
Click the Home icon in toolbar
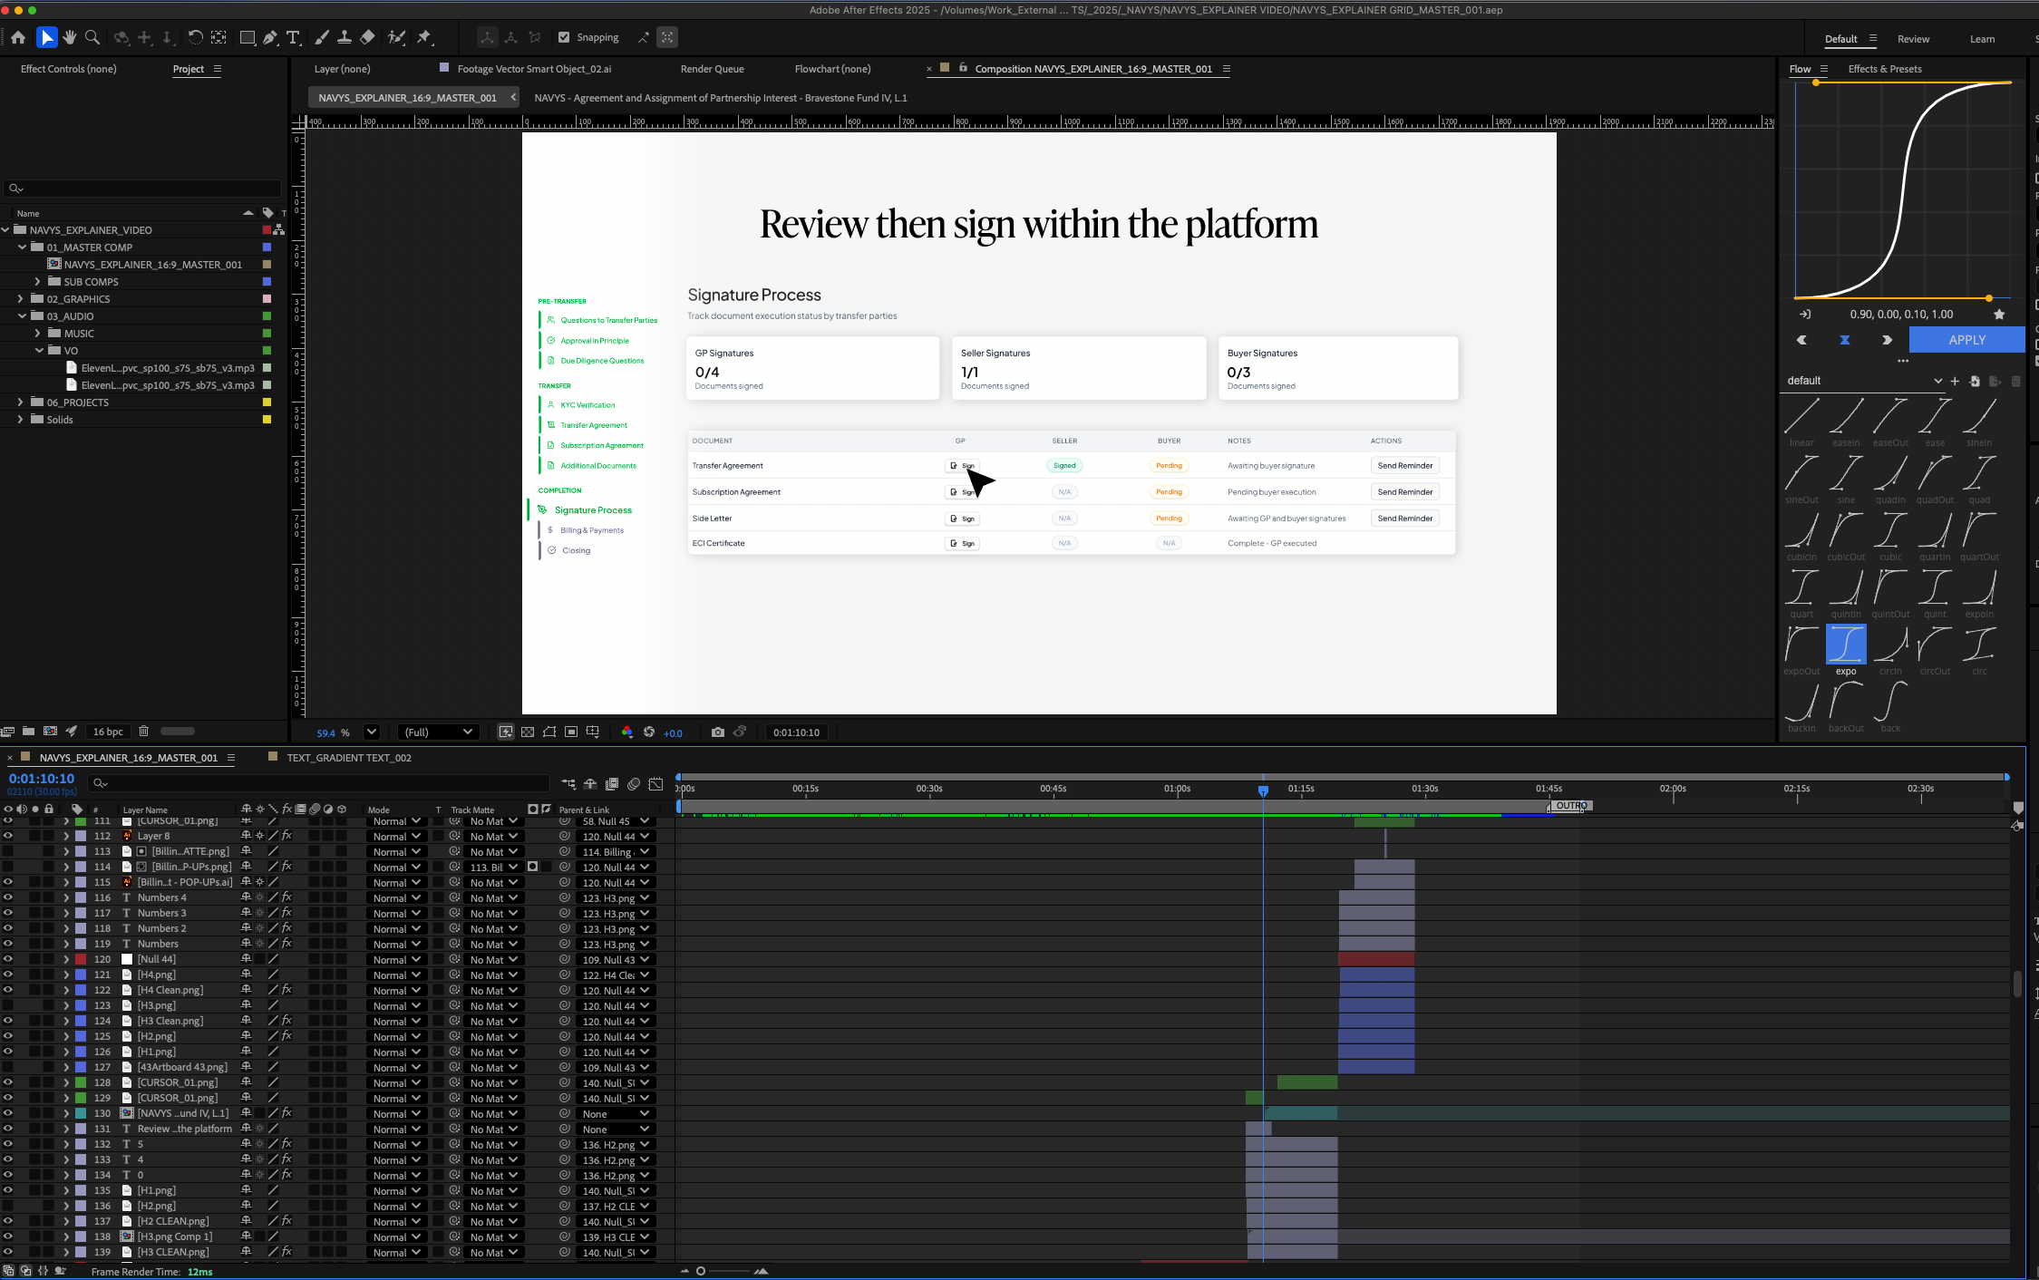point(18,37)
